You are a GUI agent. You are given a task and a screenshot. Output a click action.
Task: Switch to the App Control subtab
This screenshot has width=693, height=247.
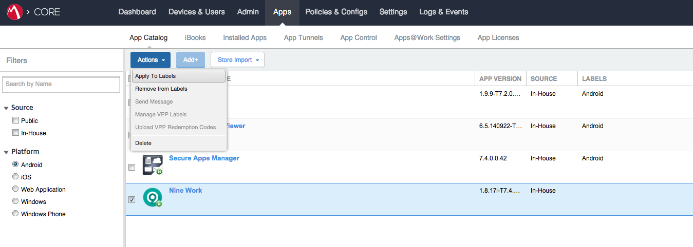359,37
